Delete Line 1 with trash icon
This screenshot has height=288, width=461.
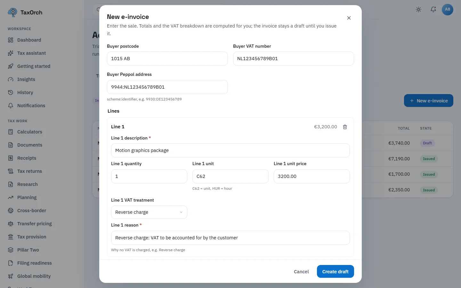(345, 127)
